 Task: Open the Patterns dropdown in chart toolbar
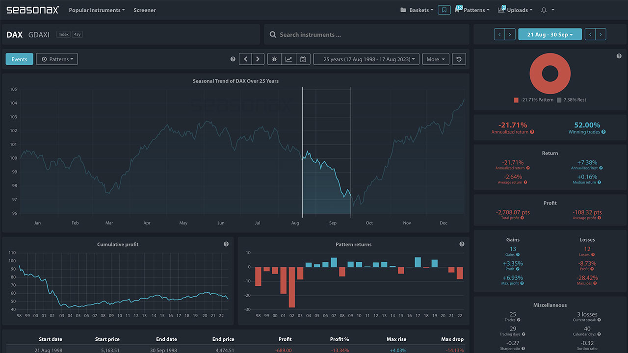click(57, 59)
